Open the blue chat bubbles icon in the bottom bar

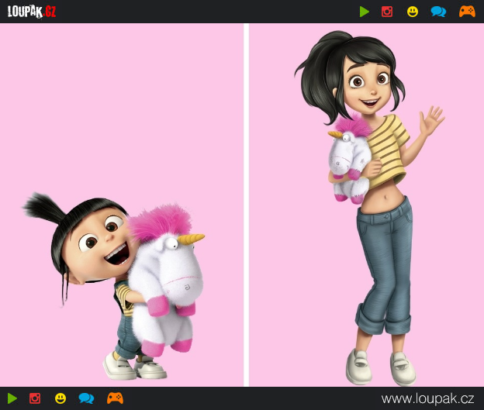[86, 398]
